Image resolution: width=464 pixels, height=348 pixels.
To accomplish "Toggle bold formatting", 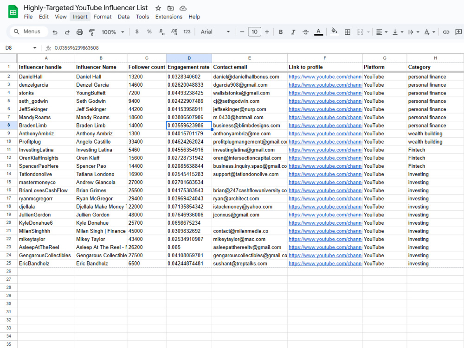I will [x=281, y=32].
